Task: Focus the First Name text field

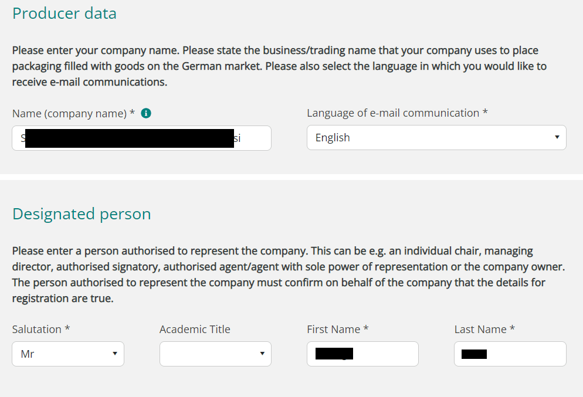Action: click(x=362, y=354)
